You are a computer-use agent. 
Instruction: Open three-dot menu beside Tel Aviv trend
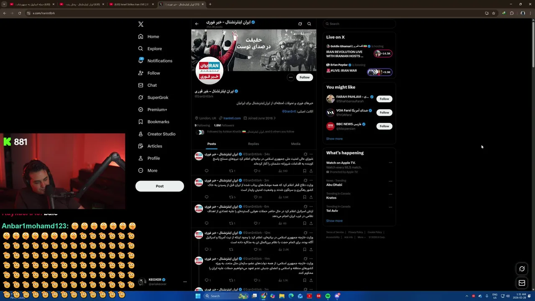click(x=390, y=207)
